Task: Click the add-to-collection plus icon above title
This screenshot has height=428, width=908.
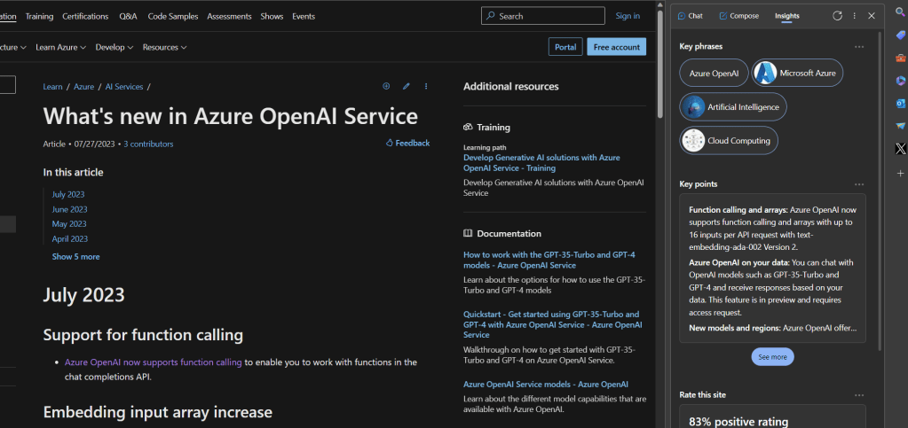Action: [x=386, y=86]
